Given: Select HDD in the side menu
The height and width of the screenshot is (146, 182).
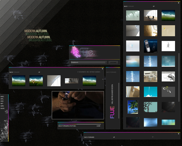Looking at the screenshot, I should (x=2, y=101).
